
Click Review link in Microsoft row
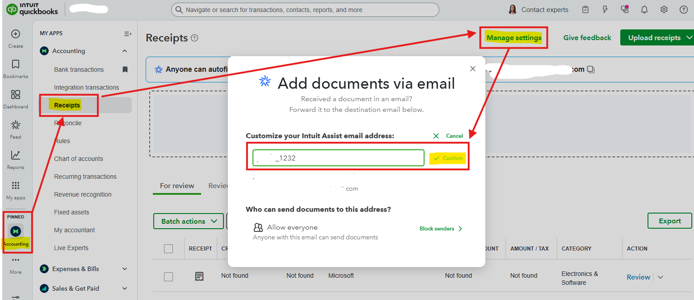coord(638,277)
